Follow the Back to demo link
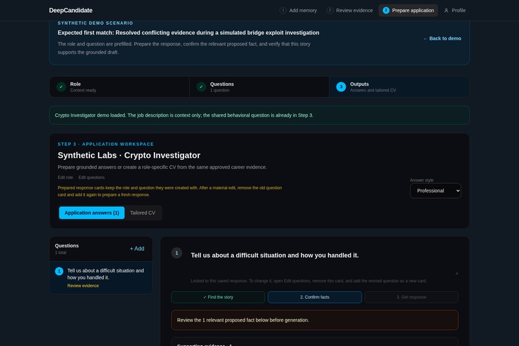 click(442, 39)
